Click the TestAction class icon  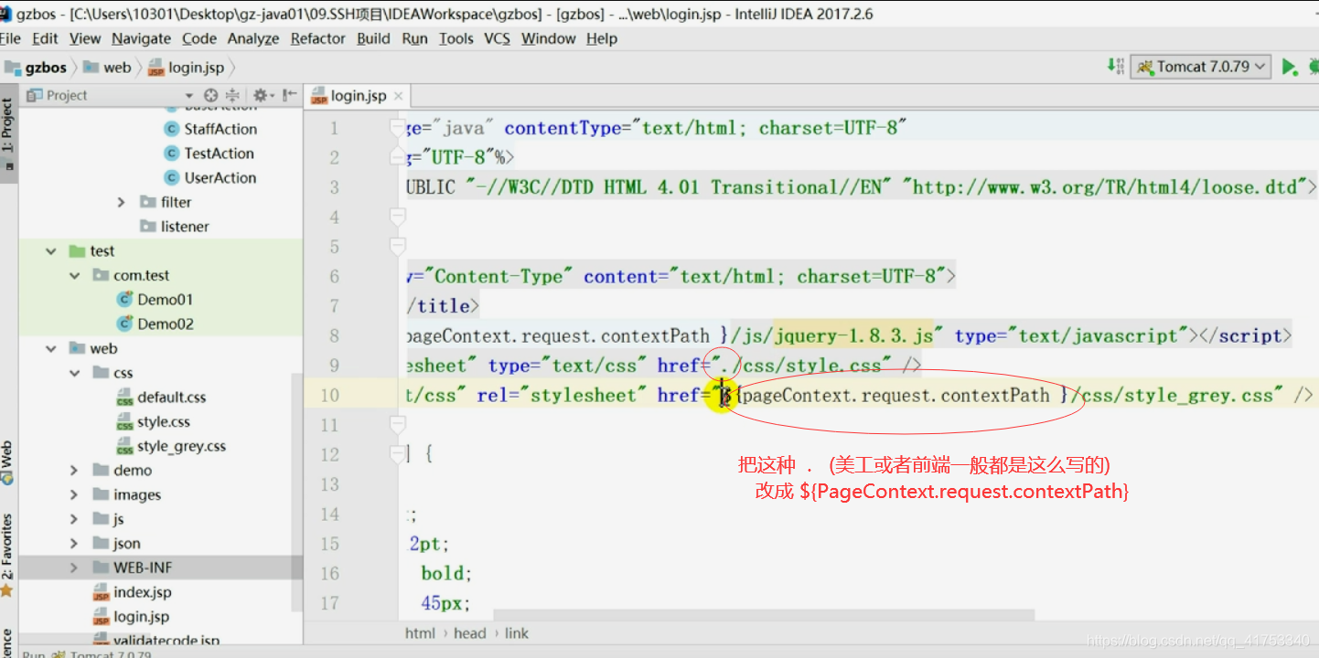171,154
